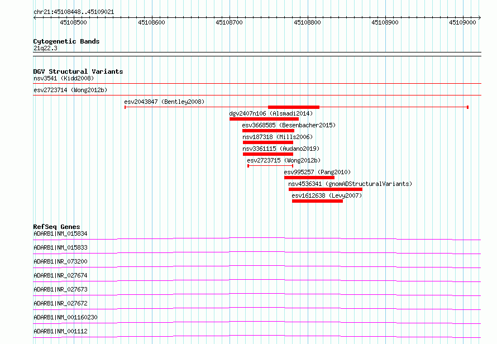Click the 45108800 ruler position
497x344 pixels.
point(308,22)
